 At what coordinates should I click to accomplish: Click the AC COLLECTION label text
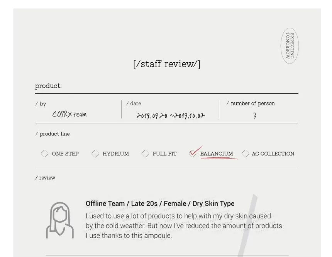coord(273,154)
